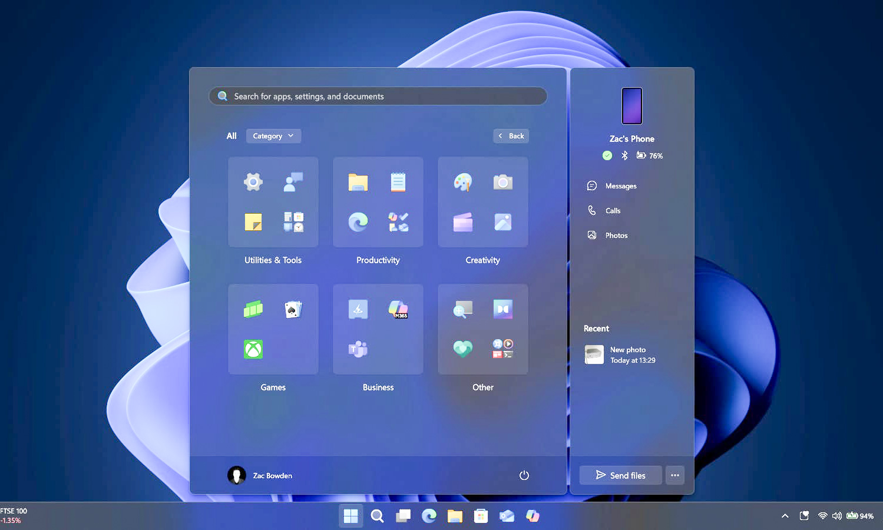
Task: View Photos from Zac's Phone
Action: click(x=616, y=235)
